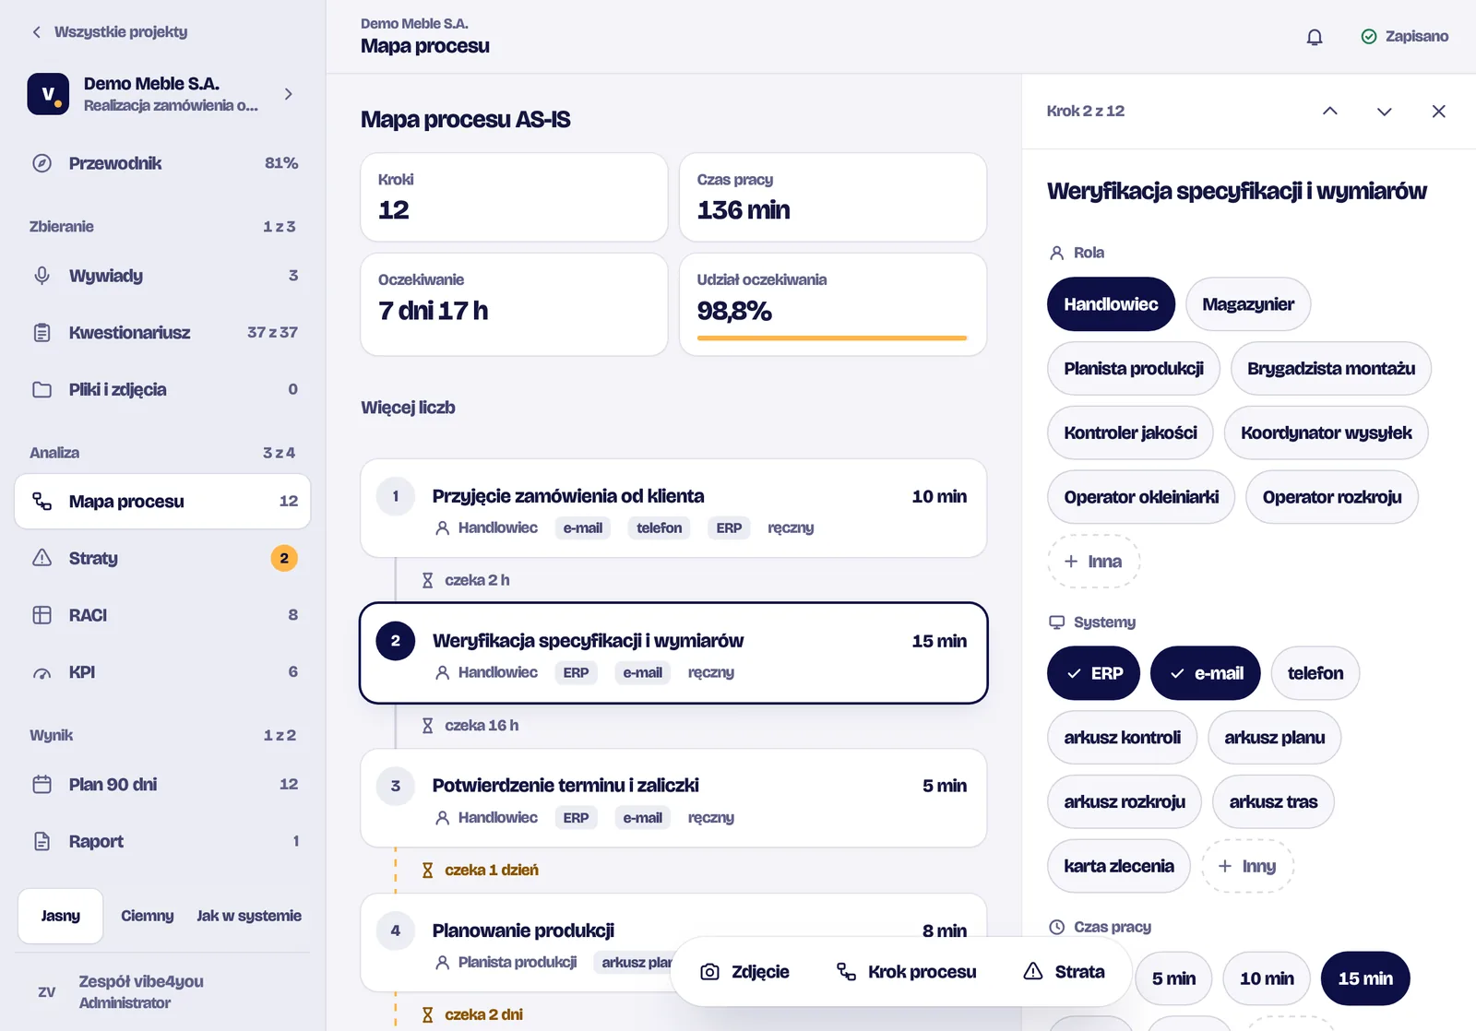Click the Raport document icon
The height and width of the screenshot is (1031, 1476).
[42, 841]
